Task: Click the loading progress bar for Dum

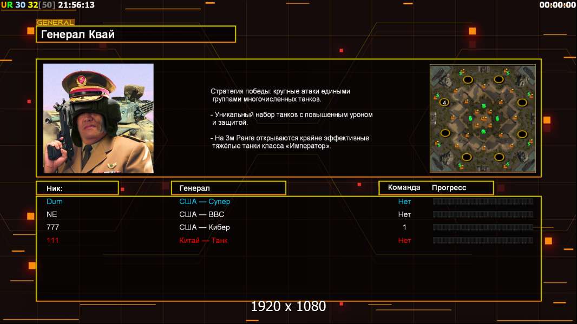Action: click(x=483, y=201)
